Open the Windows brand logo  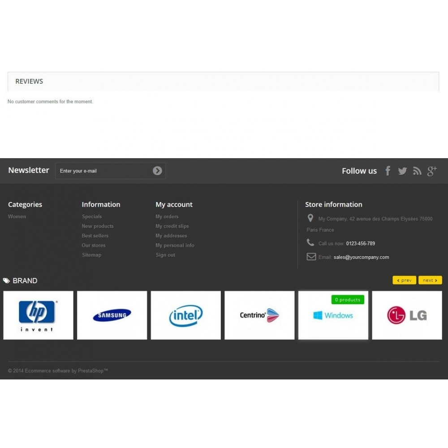(x=333, y=315)
